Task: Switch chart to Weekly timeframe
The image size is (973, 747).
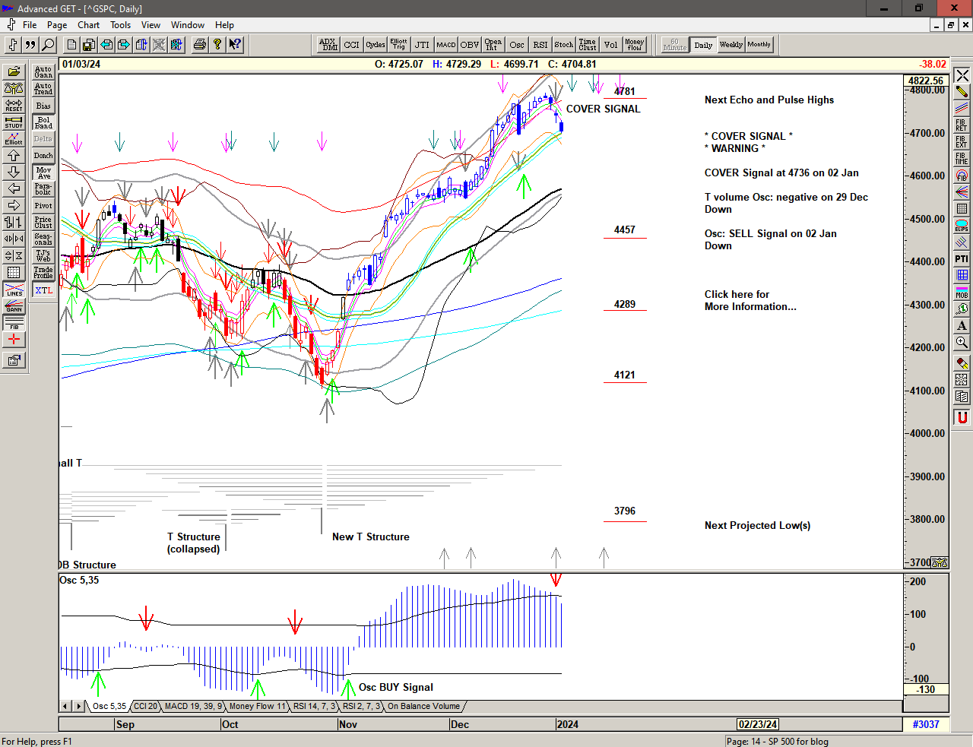Action: tap(731, 45)
